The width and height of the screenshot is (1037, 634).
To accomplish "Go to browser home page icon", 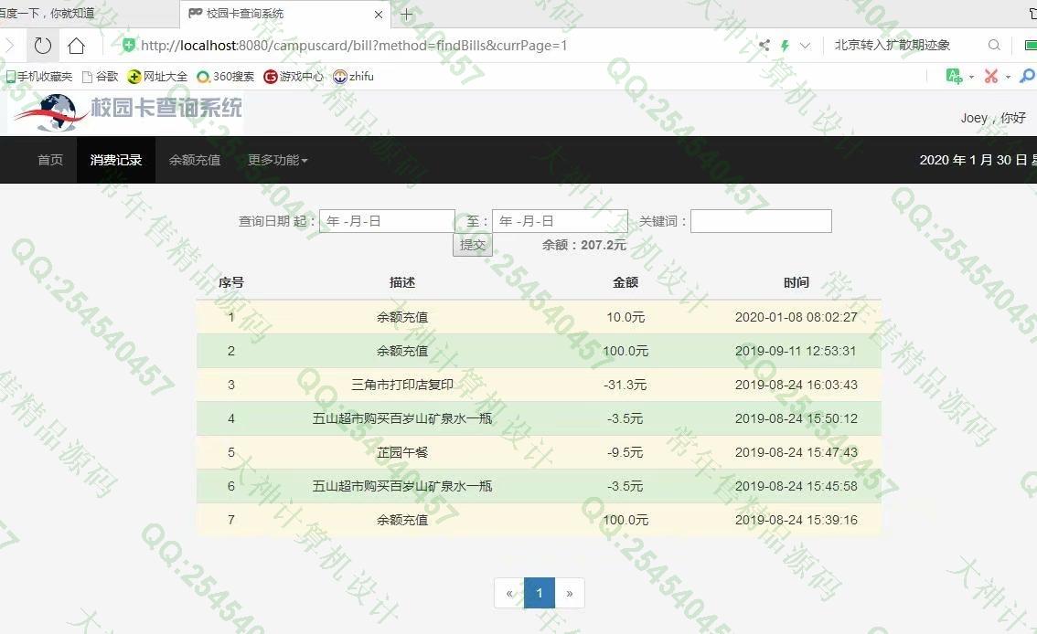I will 76,46.
